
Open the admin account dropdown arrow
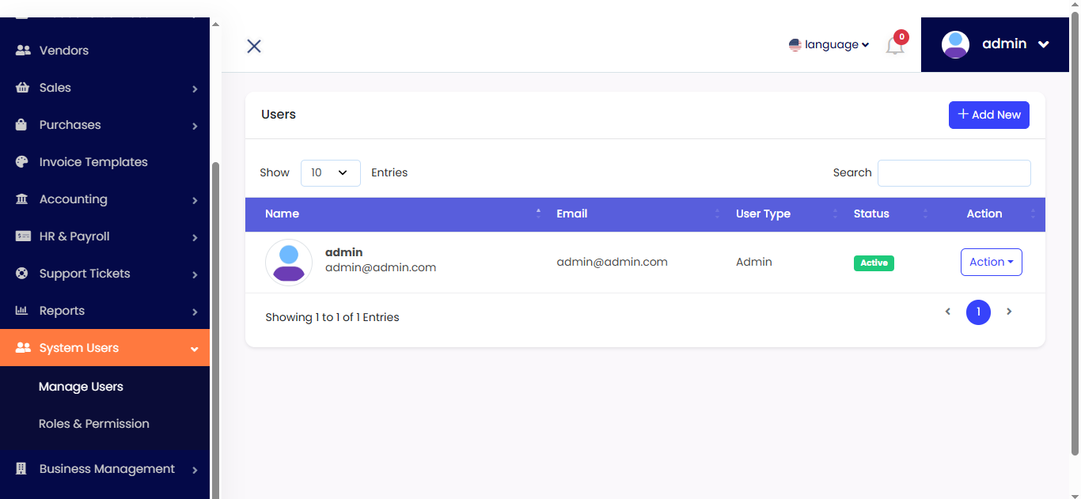(x=1044, y=44)
